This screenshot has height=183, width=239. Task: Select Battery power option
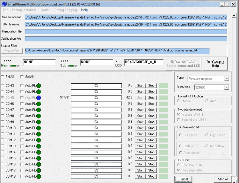(180, 146)
